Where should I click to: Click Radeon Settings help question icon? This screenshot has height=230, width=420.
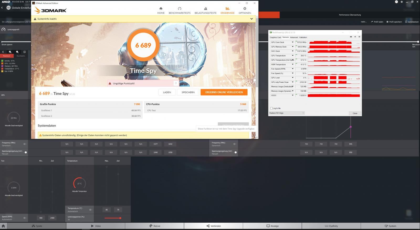396,2
